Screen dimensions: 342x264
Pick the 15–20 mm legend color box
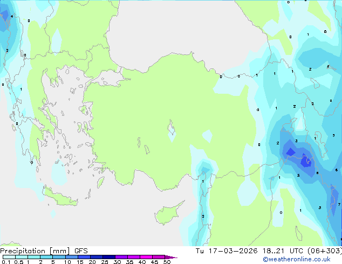(84, 257)
